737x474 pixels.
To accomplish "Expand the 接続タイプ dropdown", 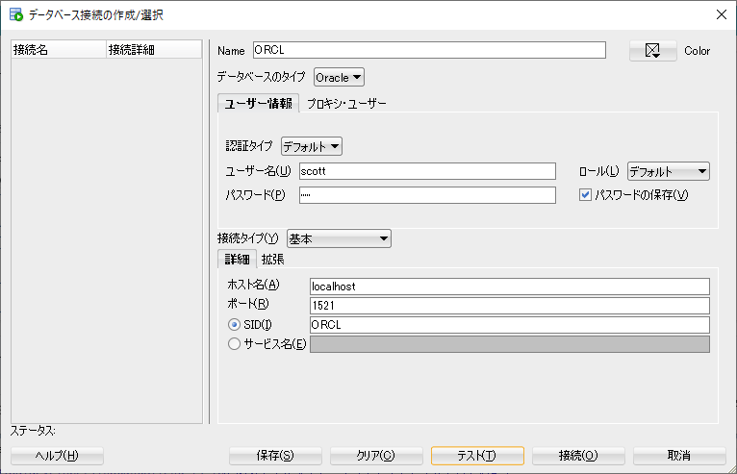I will point(338,237).
